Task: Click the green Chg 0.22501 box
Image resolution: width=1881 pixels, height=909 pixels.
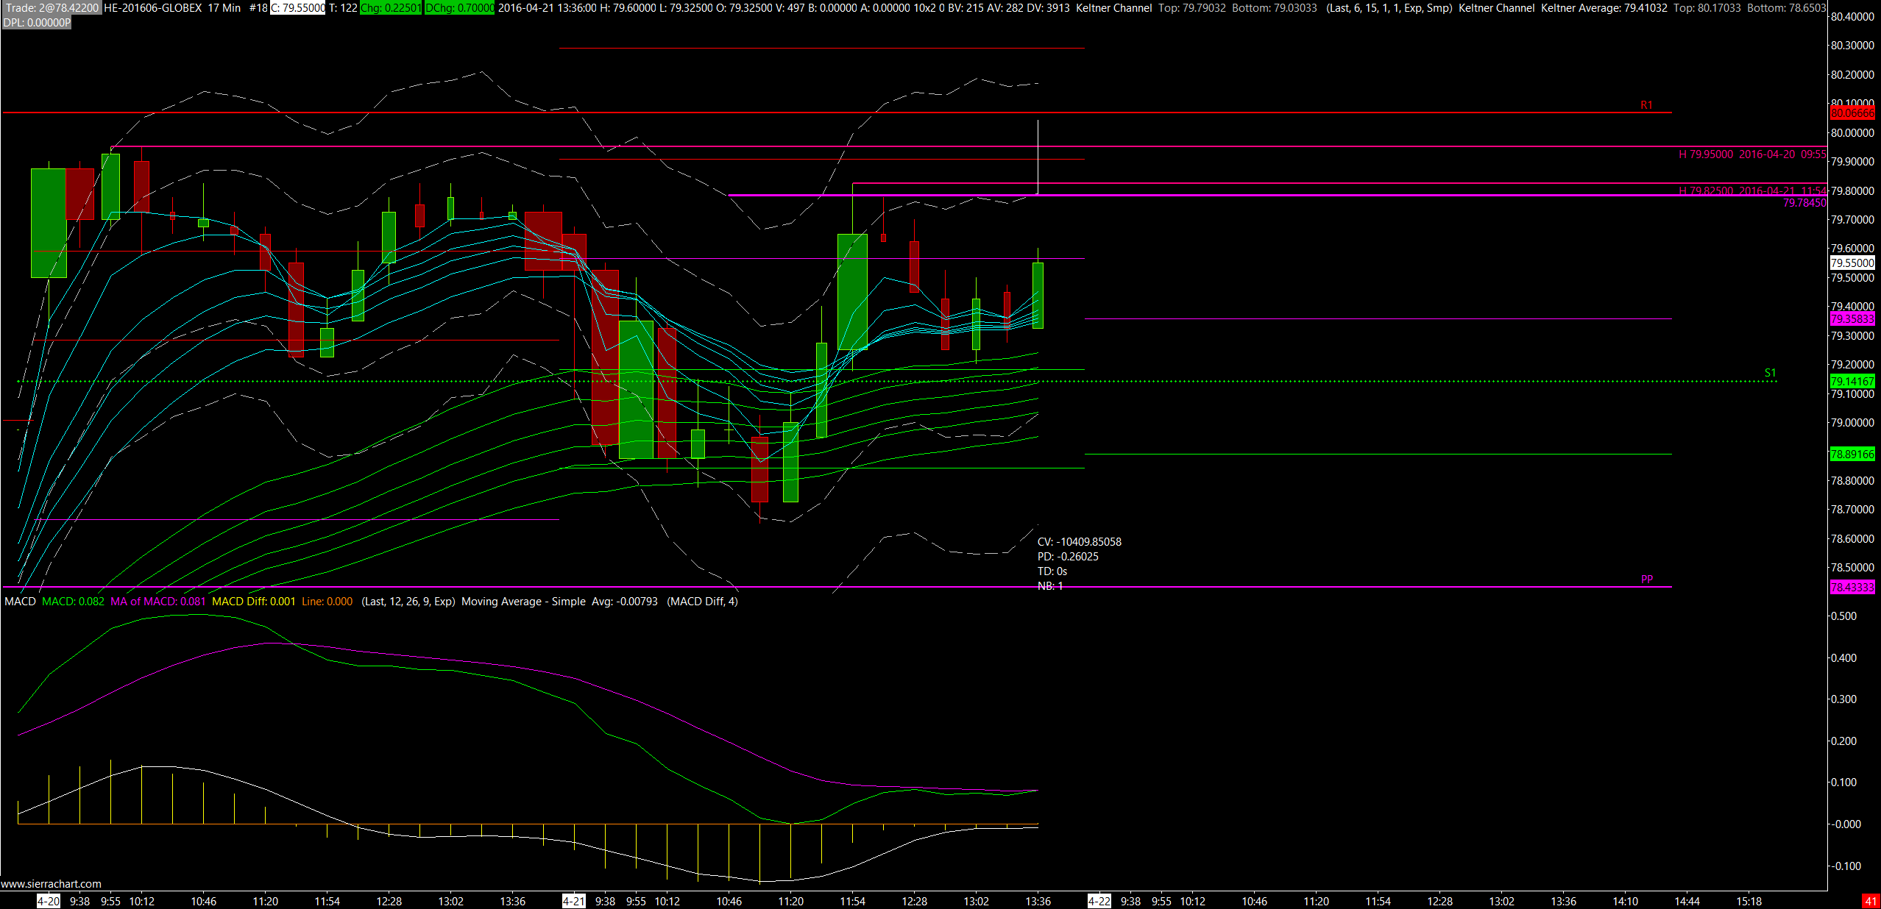Action: pyautogui.click(x=391, y=8)
